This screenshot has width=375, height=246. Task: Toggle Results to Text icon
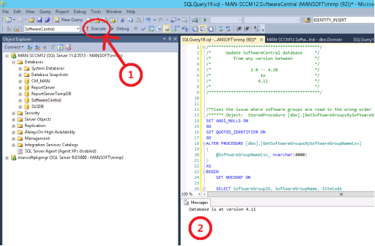click(x=195, y=29)
